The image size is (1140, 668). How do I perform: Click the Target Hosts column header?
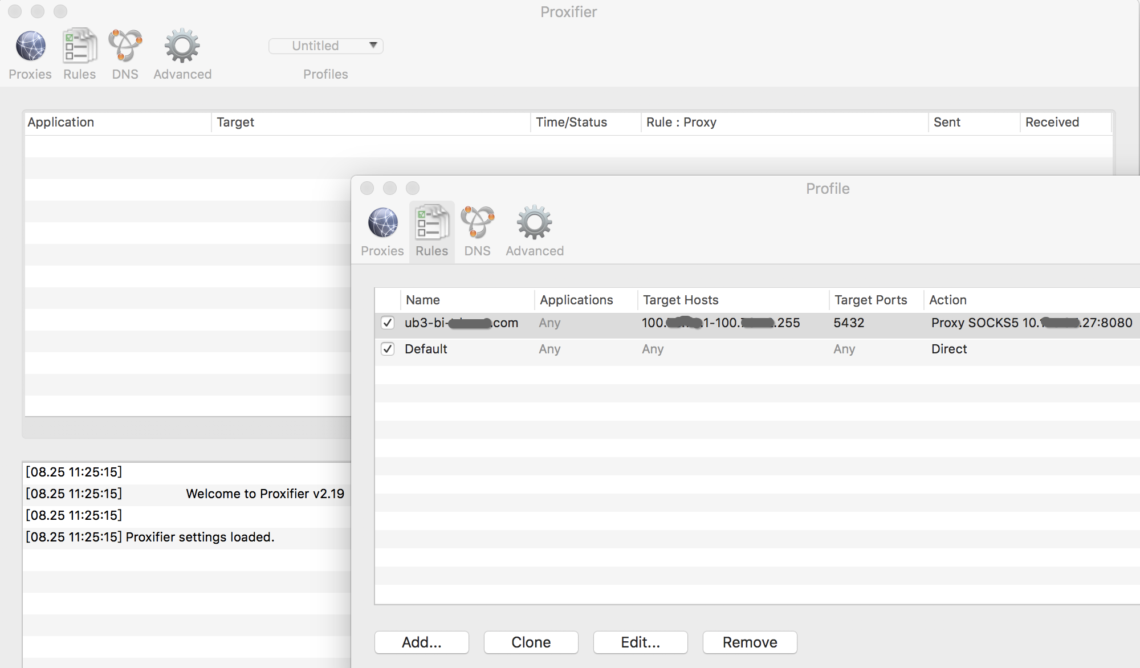(x=733, y=300)
